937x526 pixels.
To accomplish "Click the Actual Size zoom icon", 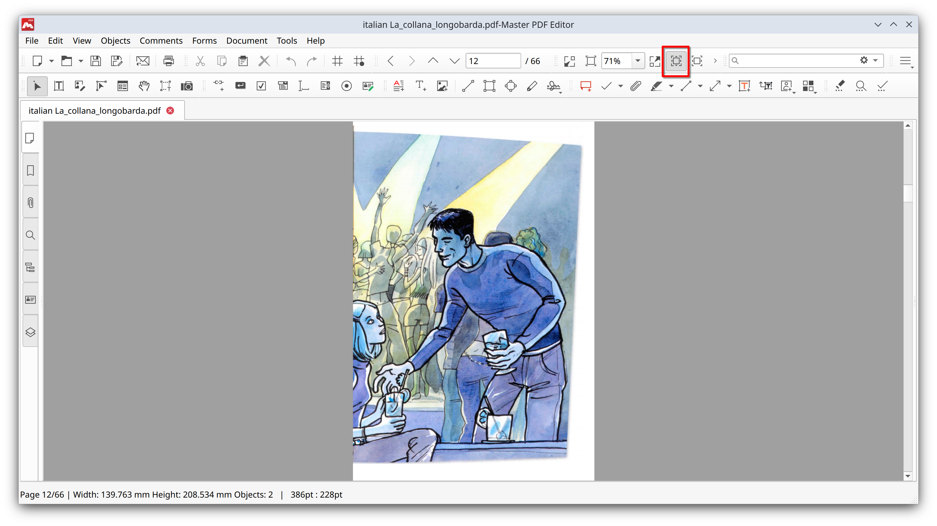I will click(x=570, y=61).
